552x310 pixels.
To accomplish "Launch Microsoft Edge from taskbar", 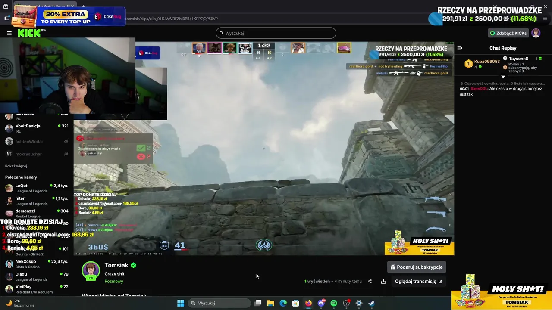I will (283, 303).
